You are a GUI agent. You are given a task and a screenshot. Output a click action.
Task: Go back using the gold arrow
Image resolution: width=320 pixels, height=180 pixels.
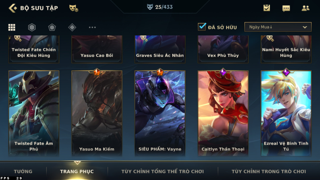coord(13,8)
